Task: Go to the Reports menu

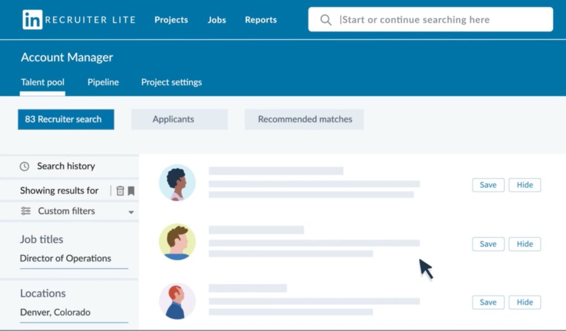Action: [260, 19]
